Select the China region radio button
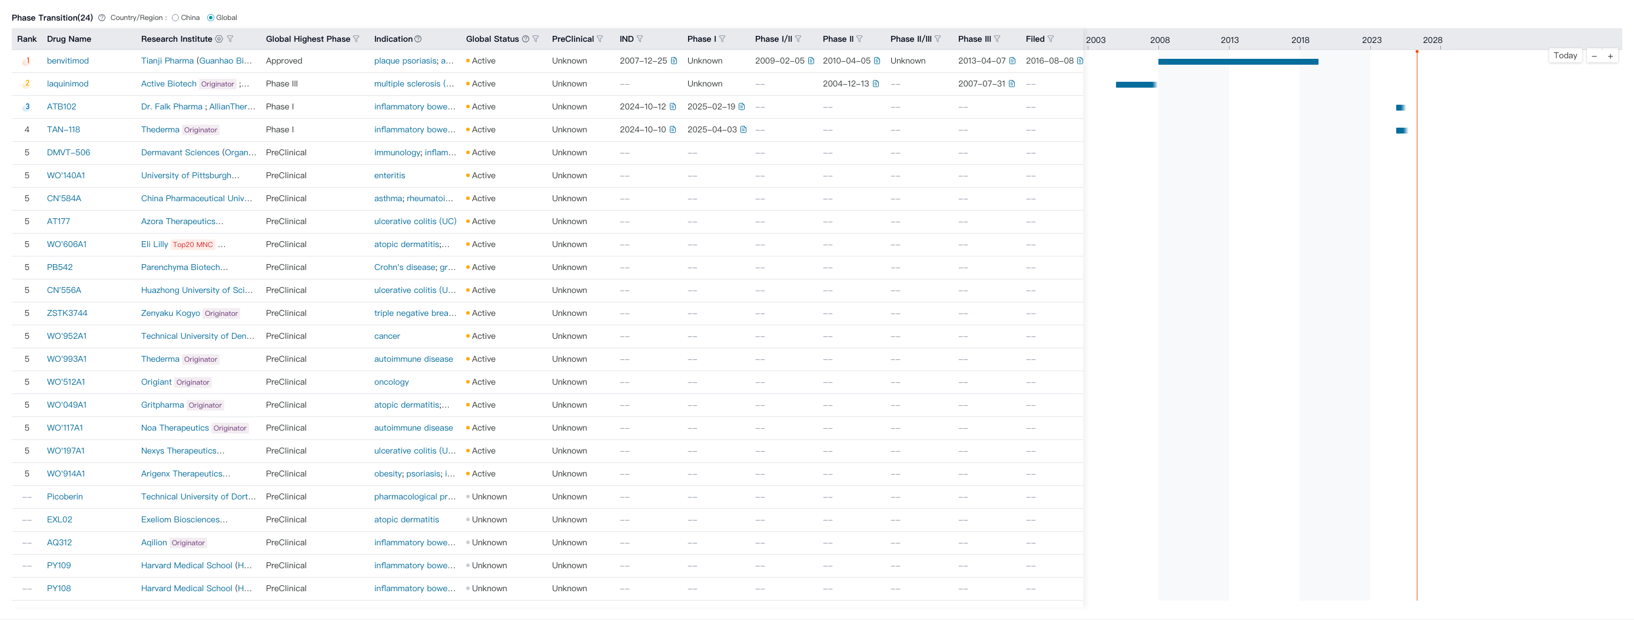The image size is (1634, 620). [x=176, y=18]
